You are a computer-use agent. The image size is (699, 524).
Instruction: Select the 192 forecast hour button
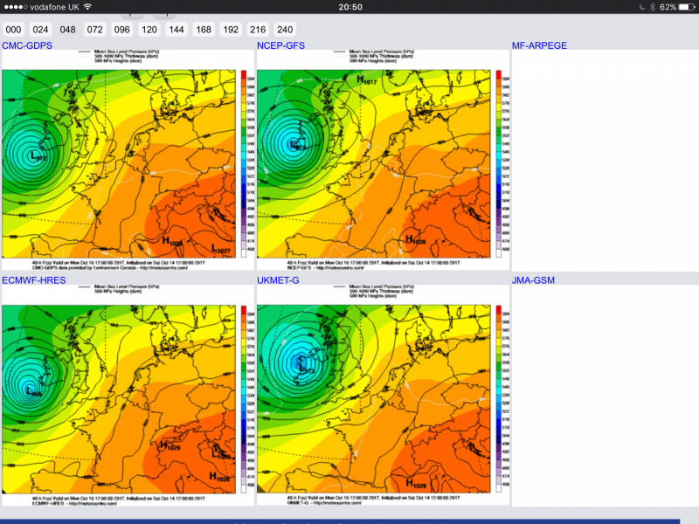pos(231,30)
